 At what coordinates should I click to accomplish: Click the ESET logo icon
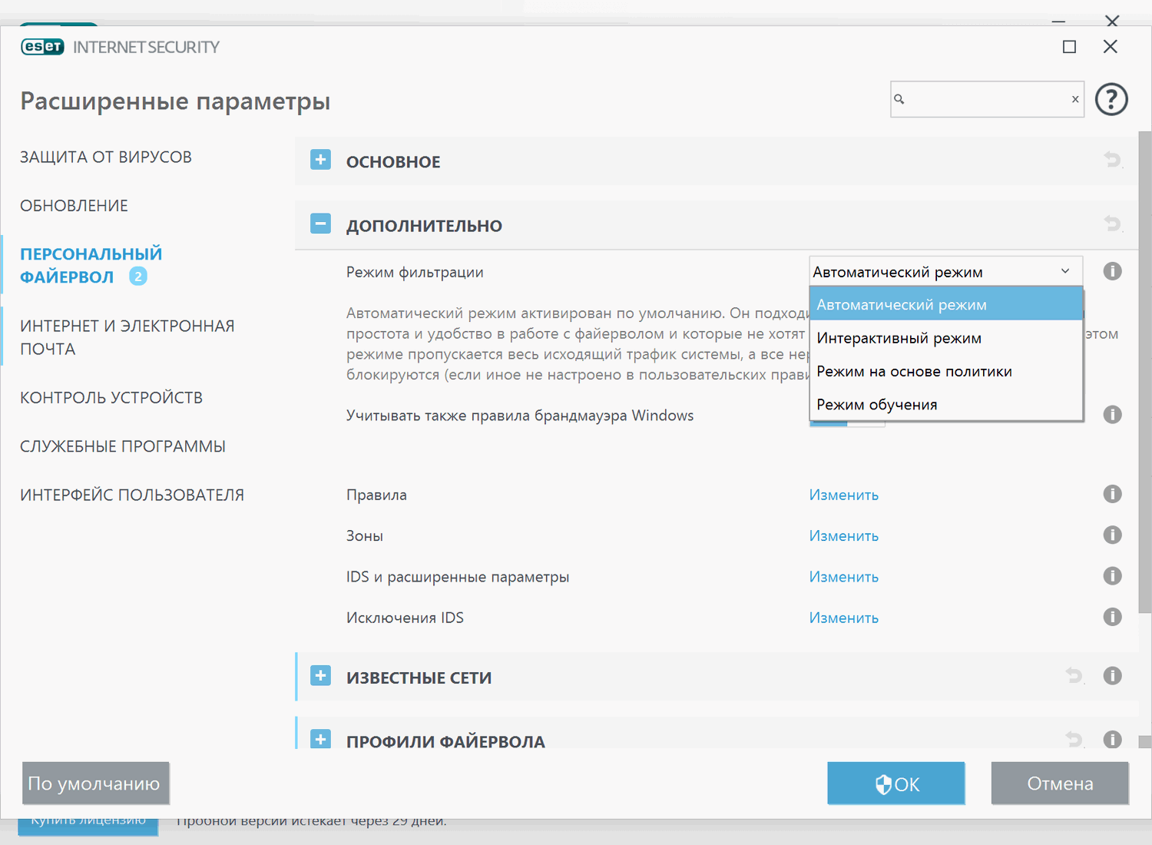click(x=42, y=46)
